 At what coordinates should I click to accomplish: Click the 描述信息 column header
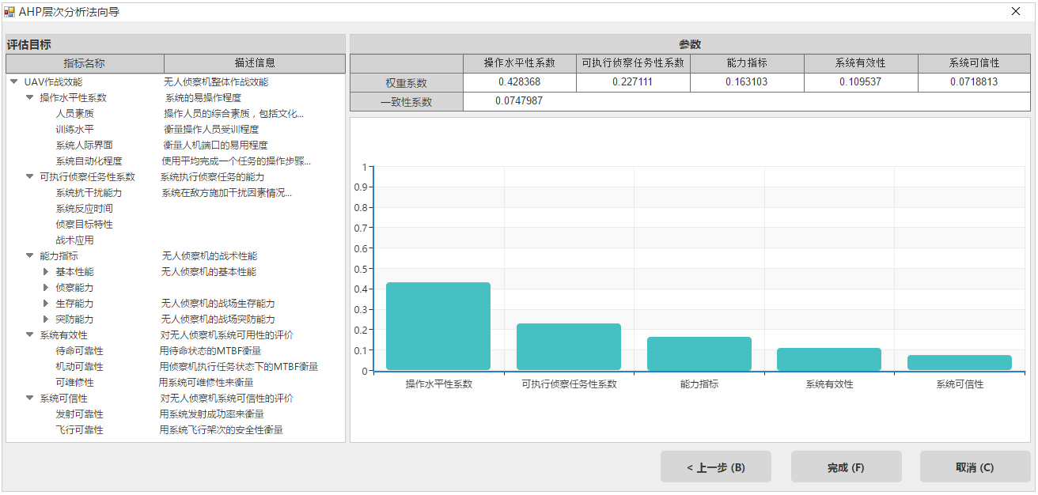coord(255,63)
